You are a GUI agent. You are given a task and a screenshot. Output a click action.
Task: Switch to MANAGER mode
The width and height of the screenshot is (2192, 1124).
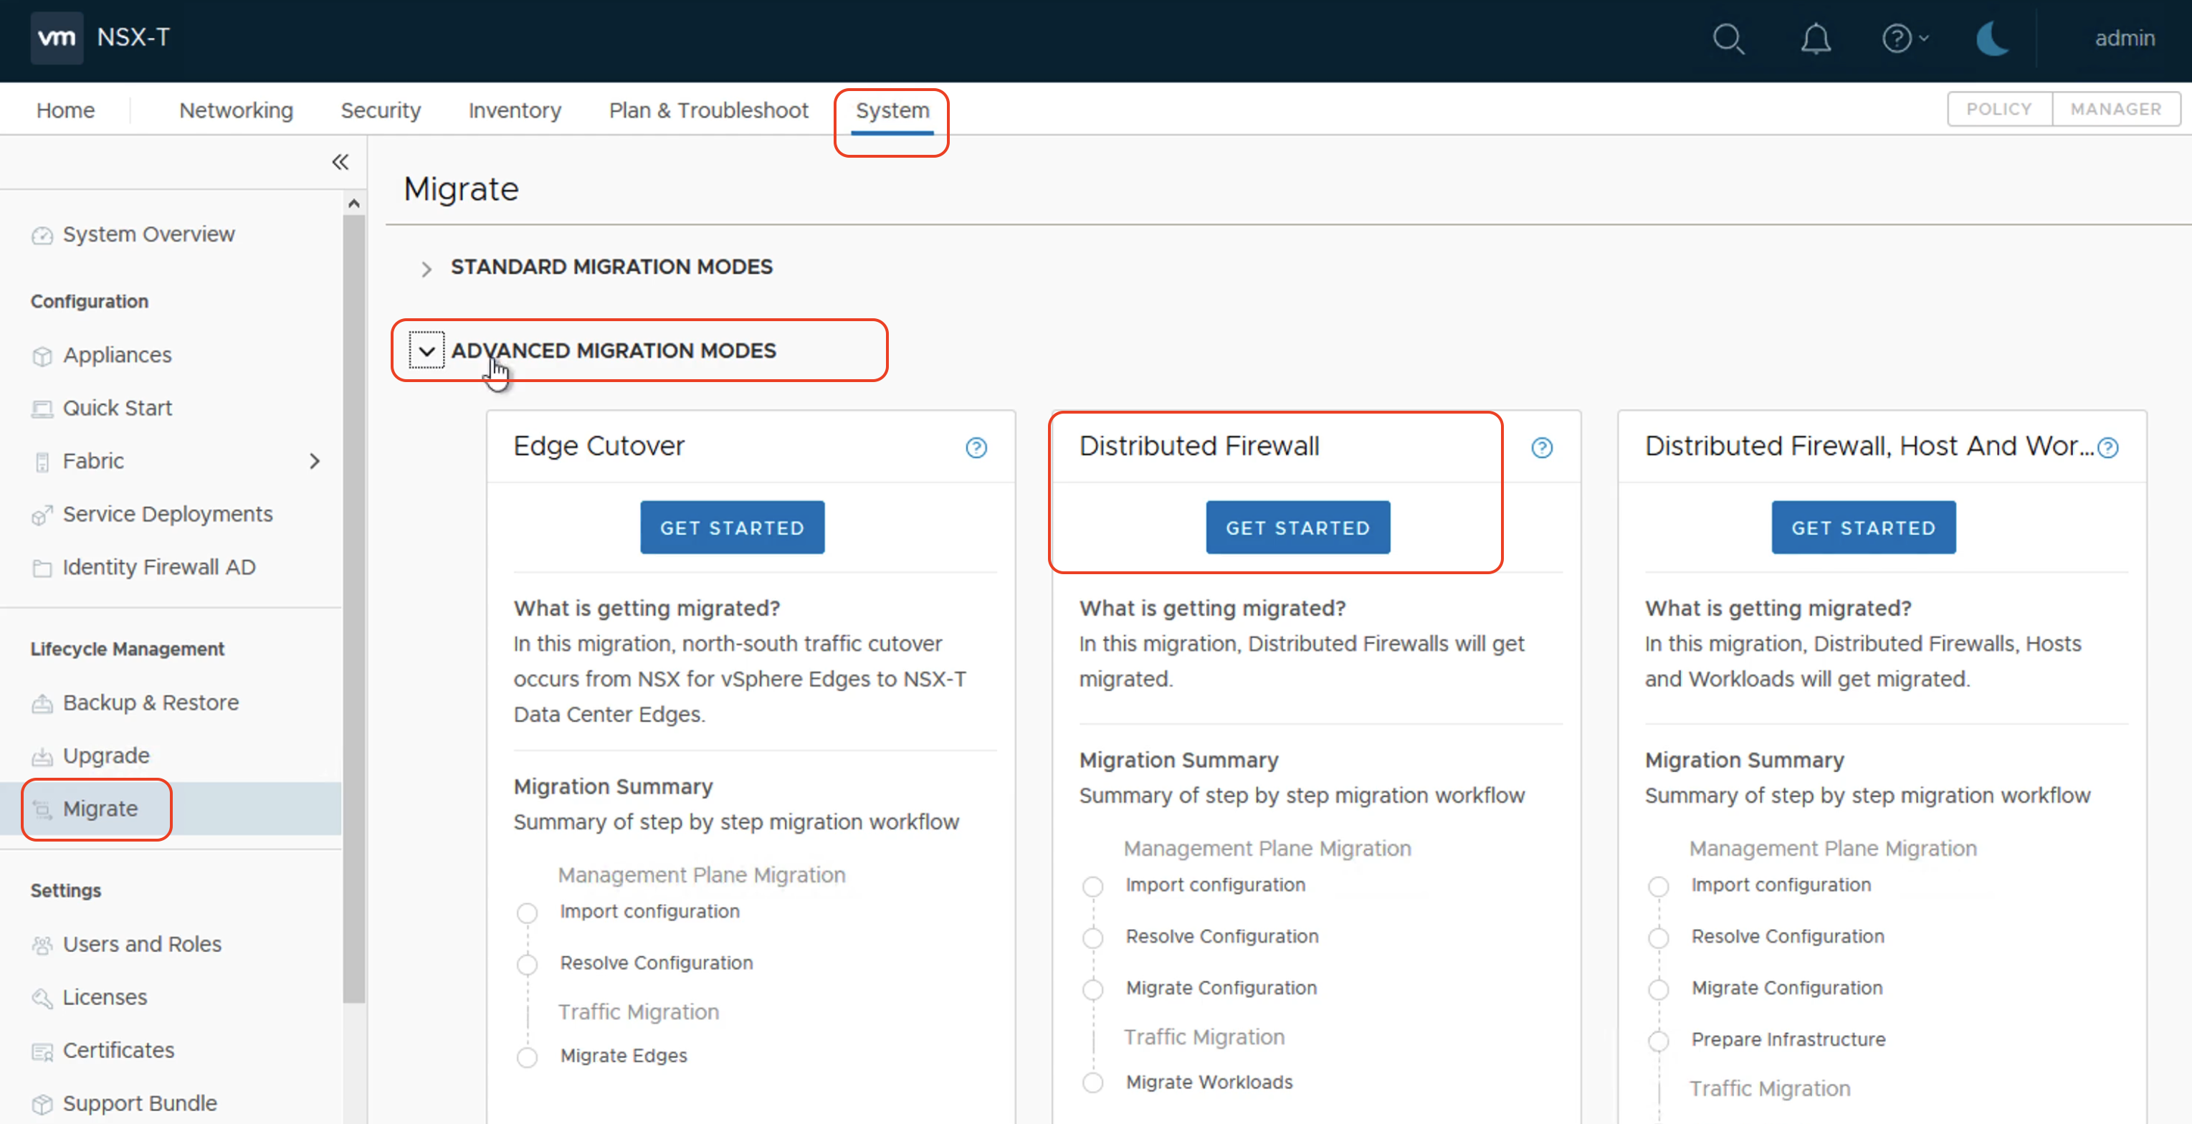click(2115, 109)
